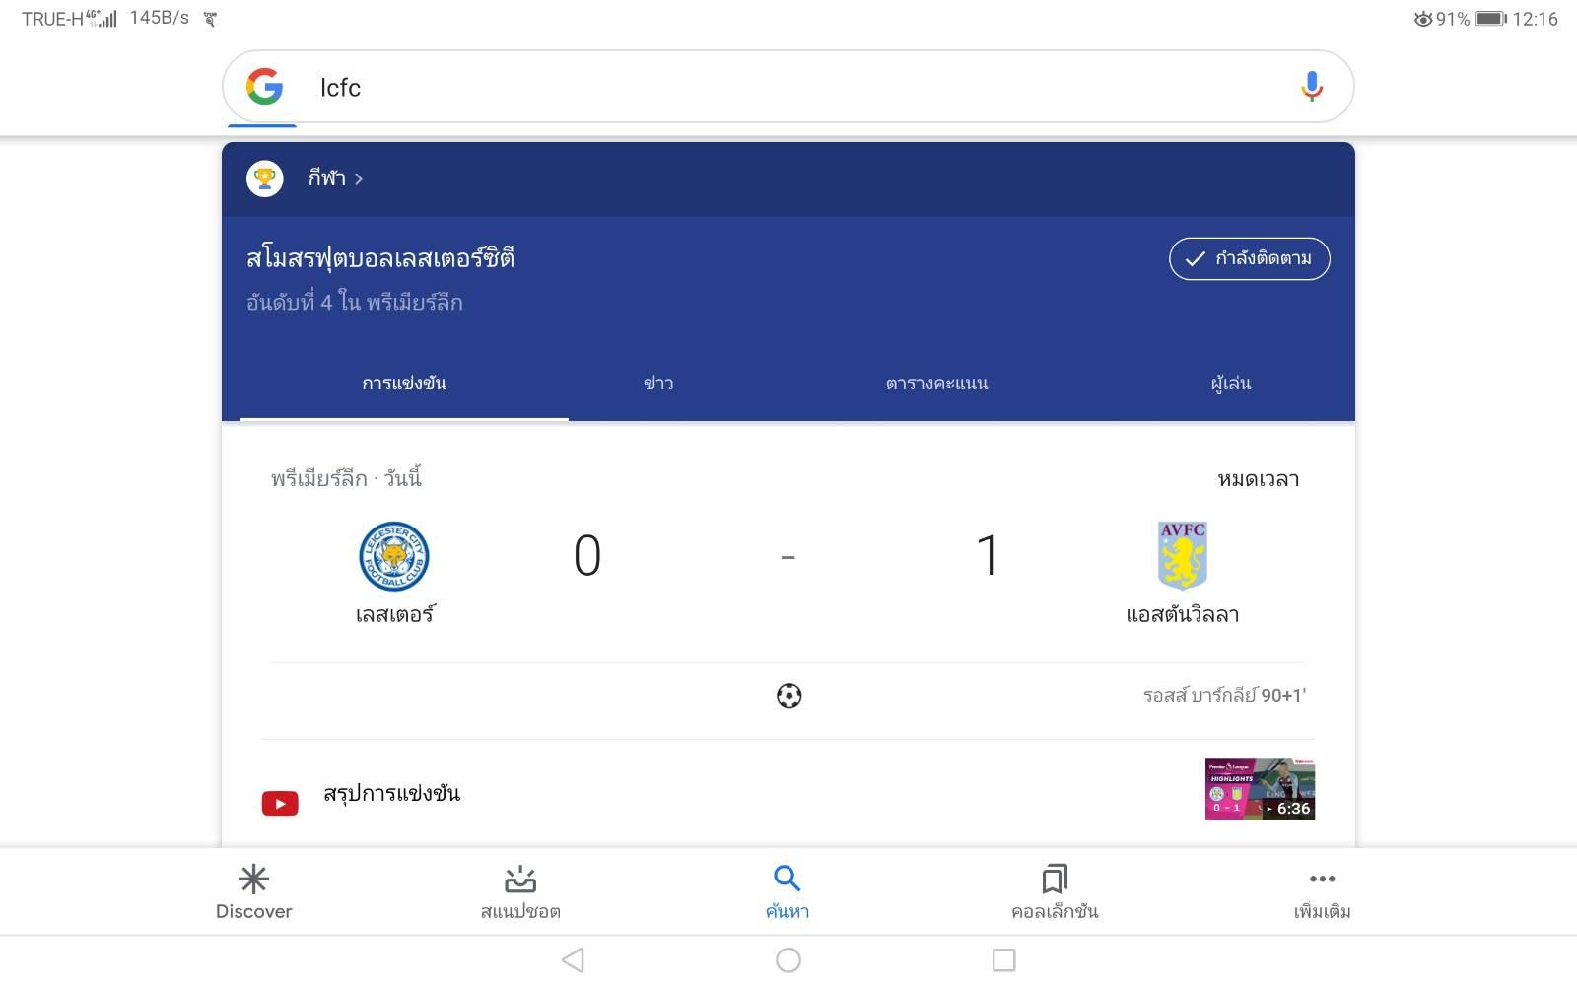Start voice search with microphone icon
1577x986 pixels.
(x=1311, y=87)
